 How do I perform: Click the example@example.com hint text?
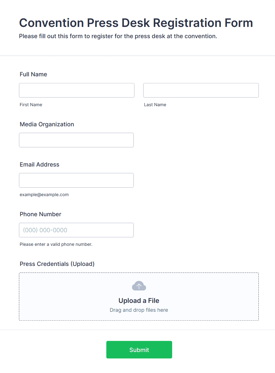pos(44,195)
